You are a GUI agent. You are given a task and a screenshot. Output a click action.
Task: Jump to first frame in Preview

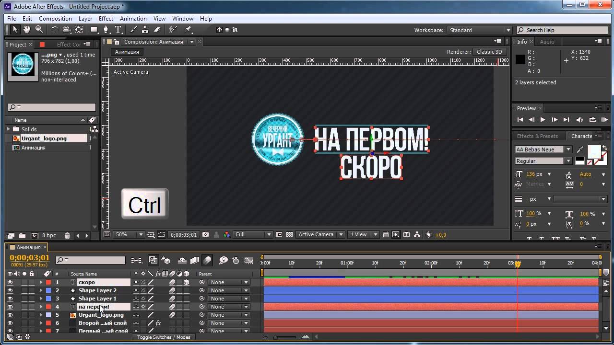(x=520, y=120)
